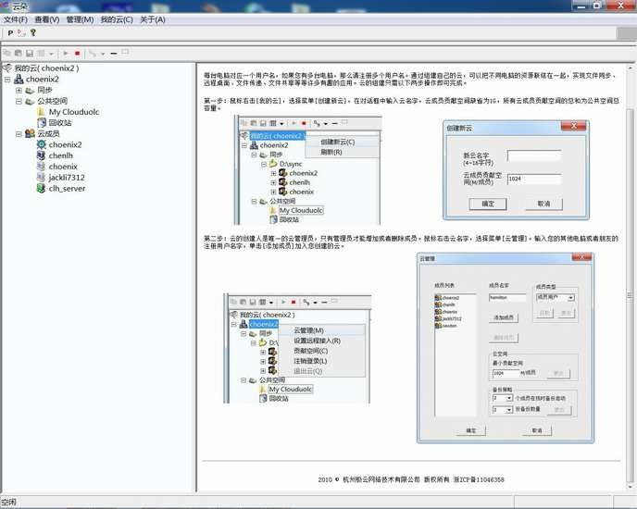This screenshot has height=509, width=637.
Task: Click 取消 button in 创建新云 dialog illustration
Action: pos(543,204)
